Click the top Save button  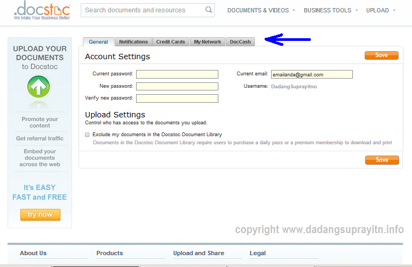[381, 55]
